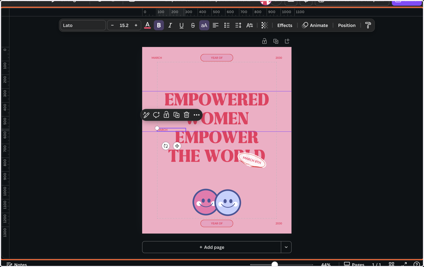Select the pink smiley face graphic
Viewport: 424px width, 267px height.
click(x=204, y=202)
